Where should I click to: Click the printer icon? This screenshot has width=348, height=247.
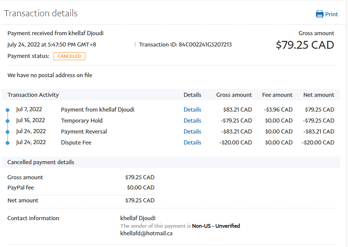click(319, 14)
